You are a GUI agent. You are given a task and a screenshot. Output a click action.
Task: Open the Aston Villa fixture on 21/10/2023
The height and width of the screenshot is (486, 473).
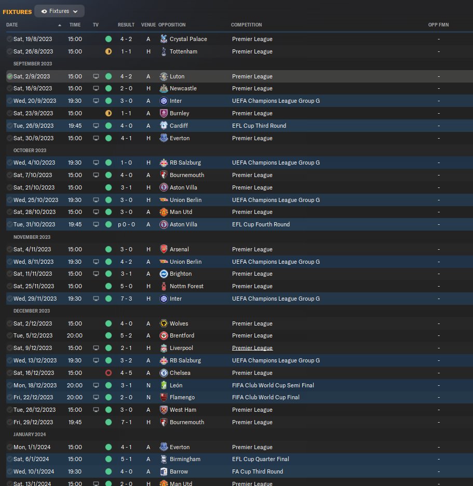click(x=183, y=187)
